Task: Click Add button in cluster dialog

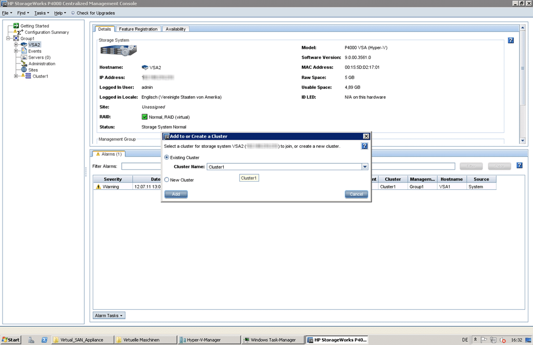Action: (x=176, y=194)
